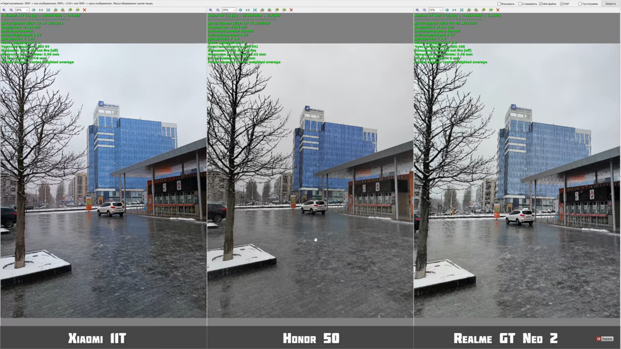Image resolution: width=621 pixels, height=349 pixels.
Task: Click the blue fit icon on the Realme toolbar
Action: (446, 9)
